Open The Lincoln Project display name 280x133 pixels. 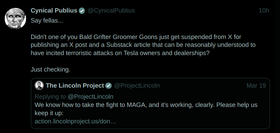pyautogui.click(x=75, y=85)
